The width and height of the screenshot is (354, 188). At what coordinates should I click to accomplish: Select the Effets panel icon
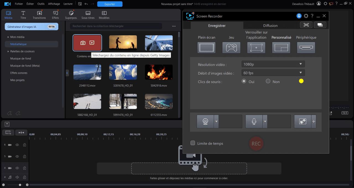(55, 14)
